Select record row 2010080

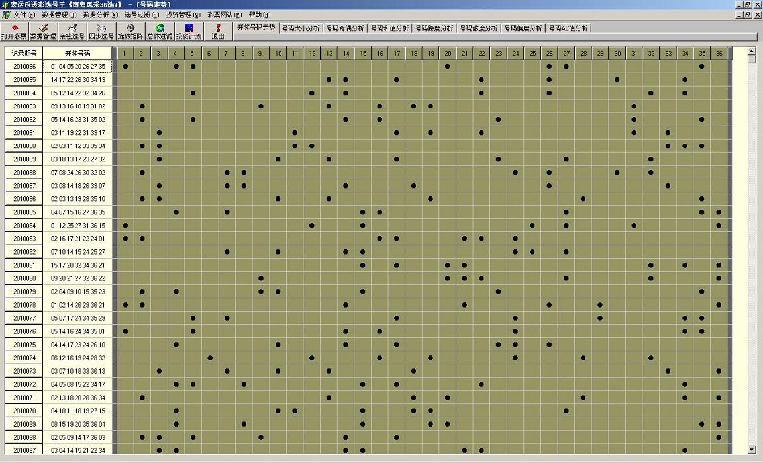click(24, 278)
